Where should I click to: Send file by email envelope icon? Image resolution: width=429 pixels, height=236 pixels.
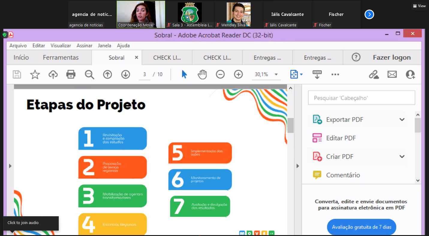pos(392,74)
